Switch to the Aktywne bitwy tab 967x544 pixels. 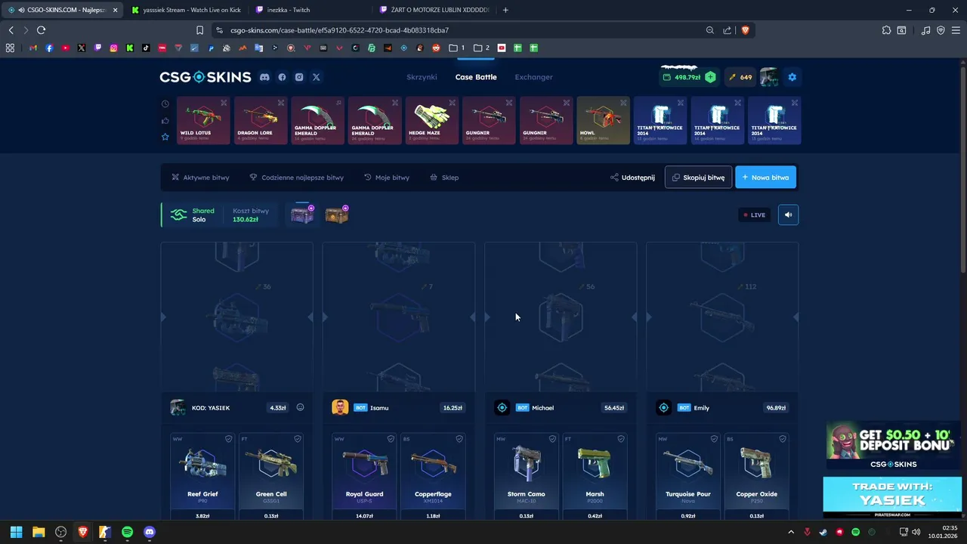coord(200,178)
